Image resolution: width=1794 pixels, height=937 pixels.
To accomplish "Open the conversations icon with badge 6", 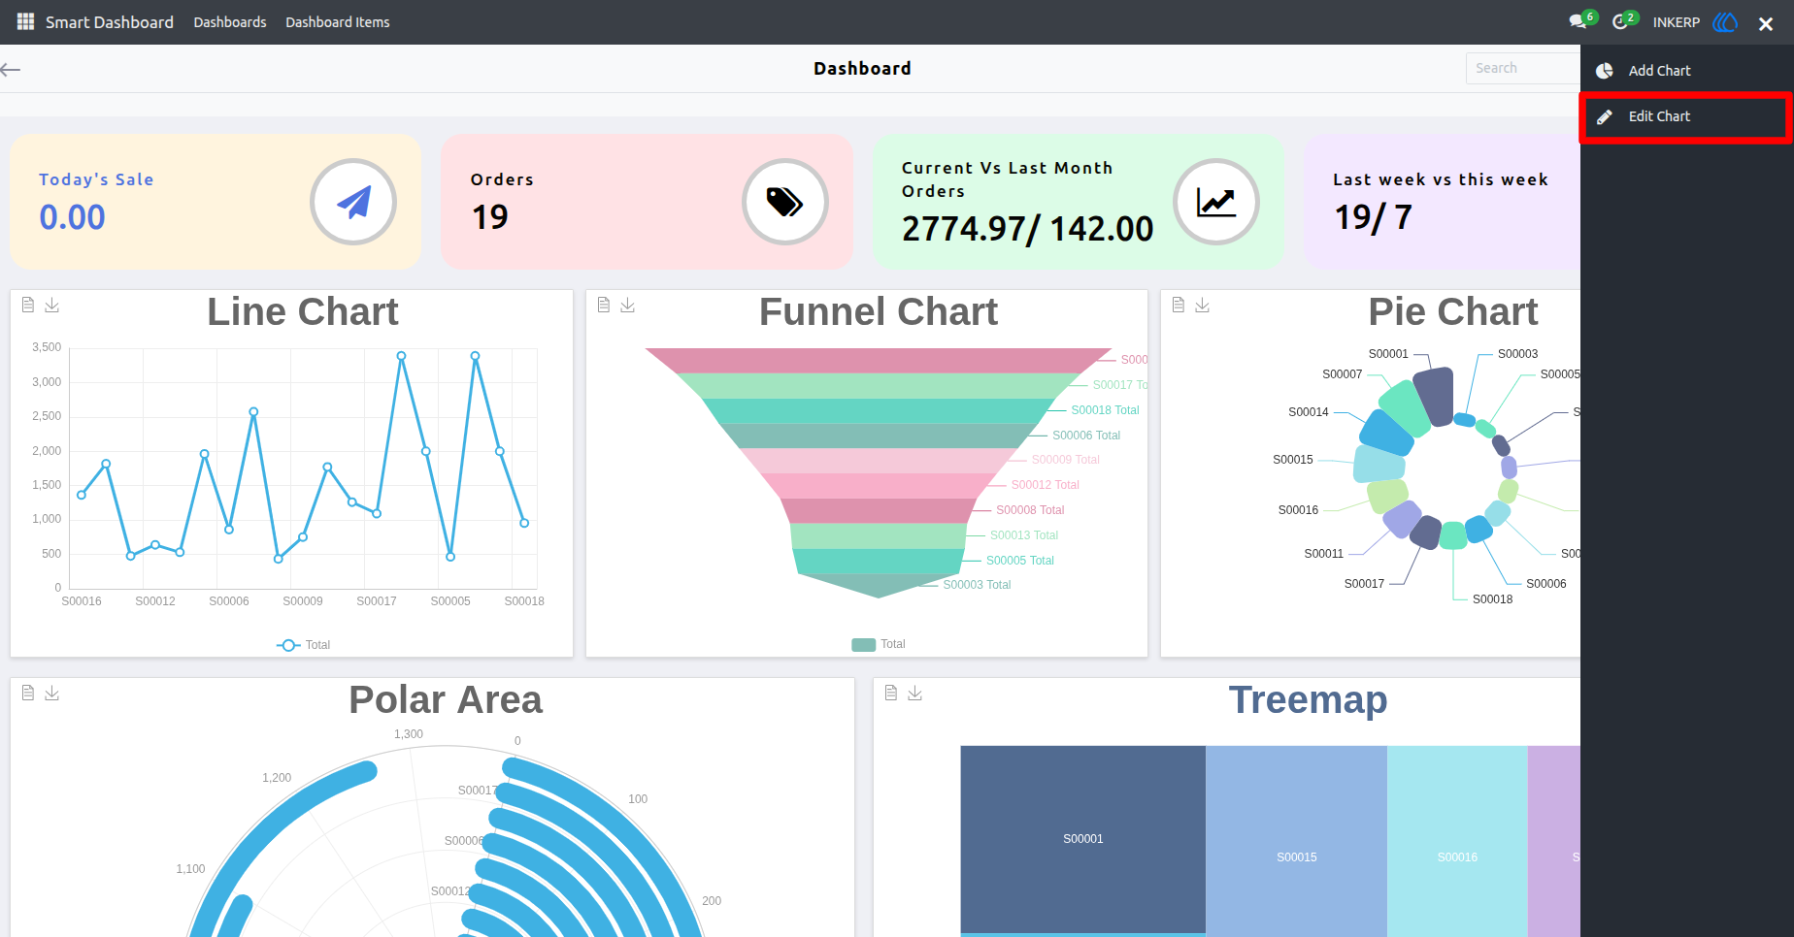I will click(1578, 21).
